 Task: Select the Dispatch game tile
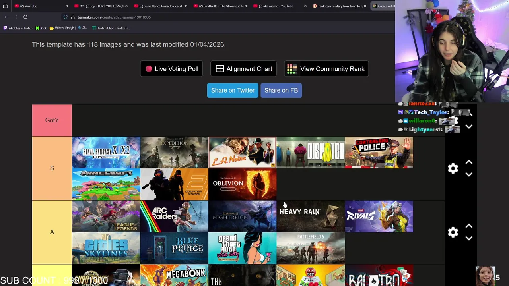pyautogui.click(x=311, y=153)
